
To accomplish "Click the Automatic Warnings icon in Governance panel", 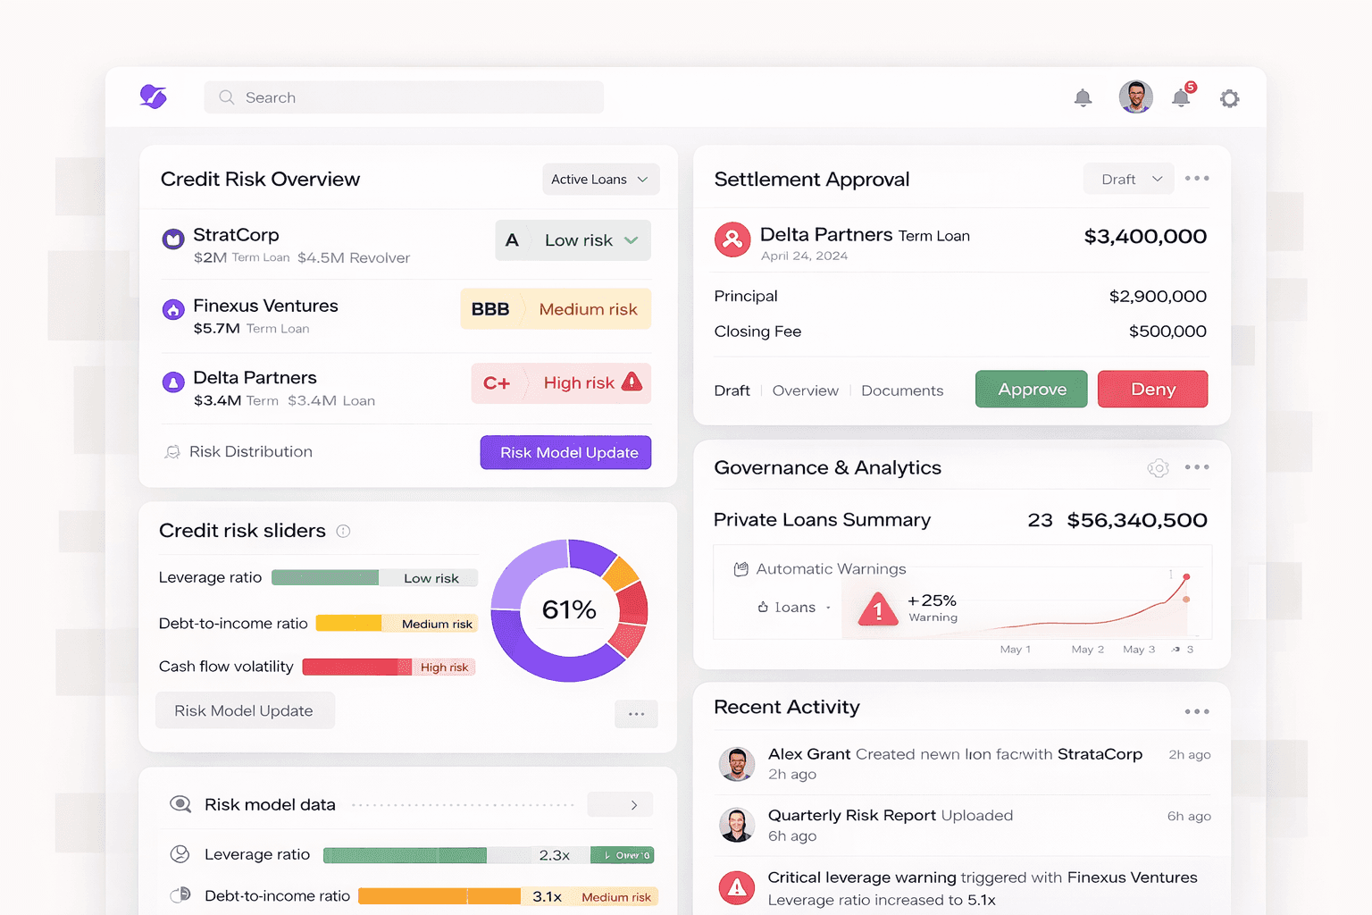I will coord(740,568).
